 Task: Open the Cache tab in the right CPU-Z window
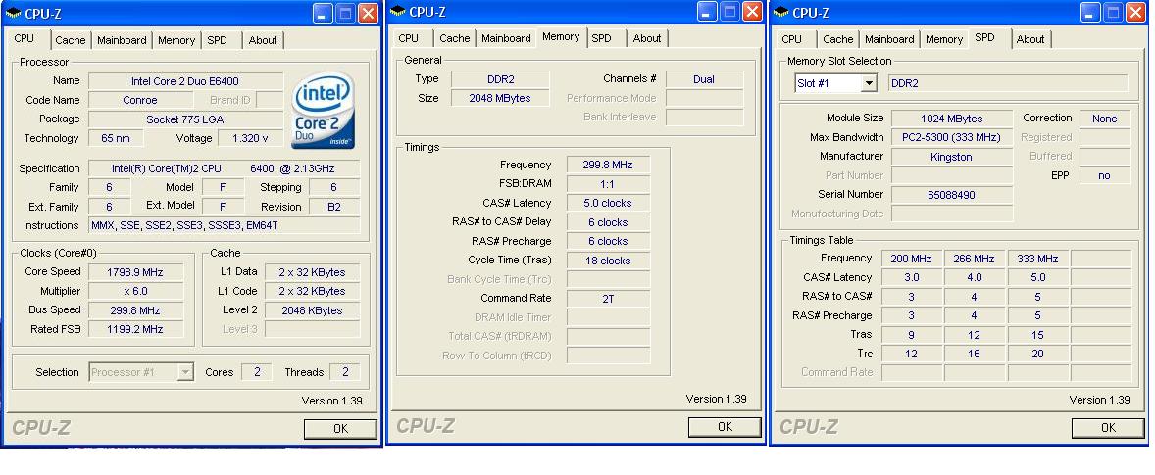pyautogui.click(x=838, y=39)
